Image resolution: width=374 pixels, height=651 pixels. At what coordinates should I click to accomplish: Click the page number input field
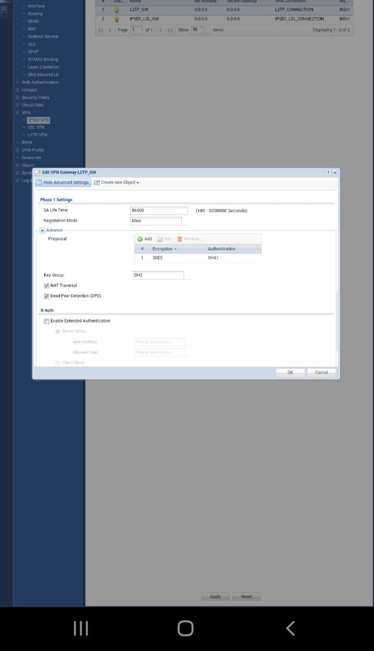(x=136, y=30)
